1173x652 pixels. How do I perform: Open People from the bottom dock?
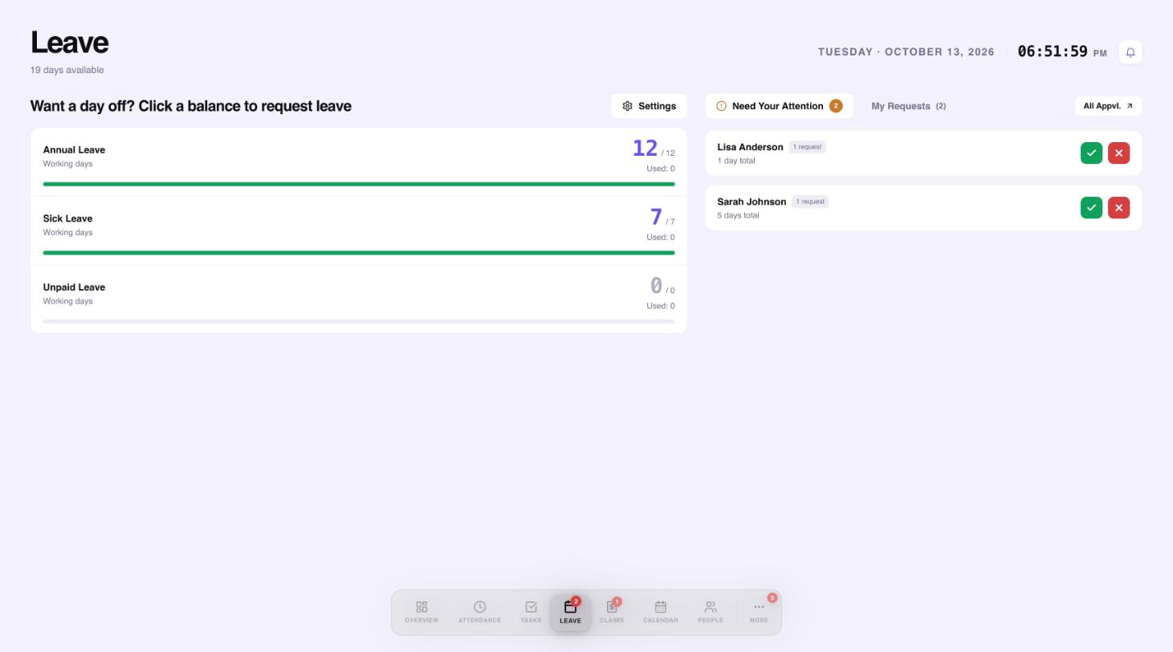click(711, 612)
